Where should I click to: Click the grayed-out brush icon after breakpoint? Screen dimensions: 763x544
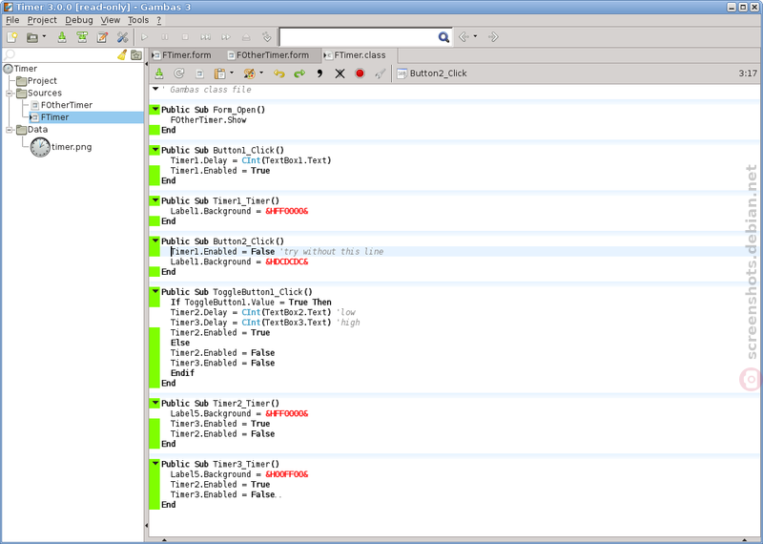point(380,73)
